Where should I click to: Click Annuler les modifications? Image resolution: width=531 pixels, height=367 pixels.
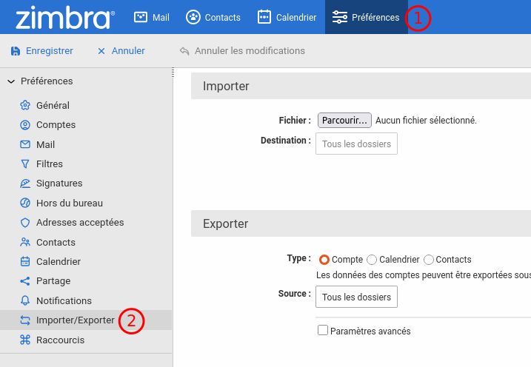pos(242,51)
